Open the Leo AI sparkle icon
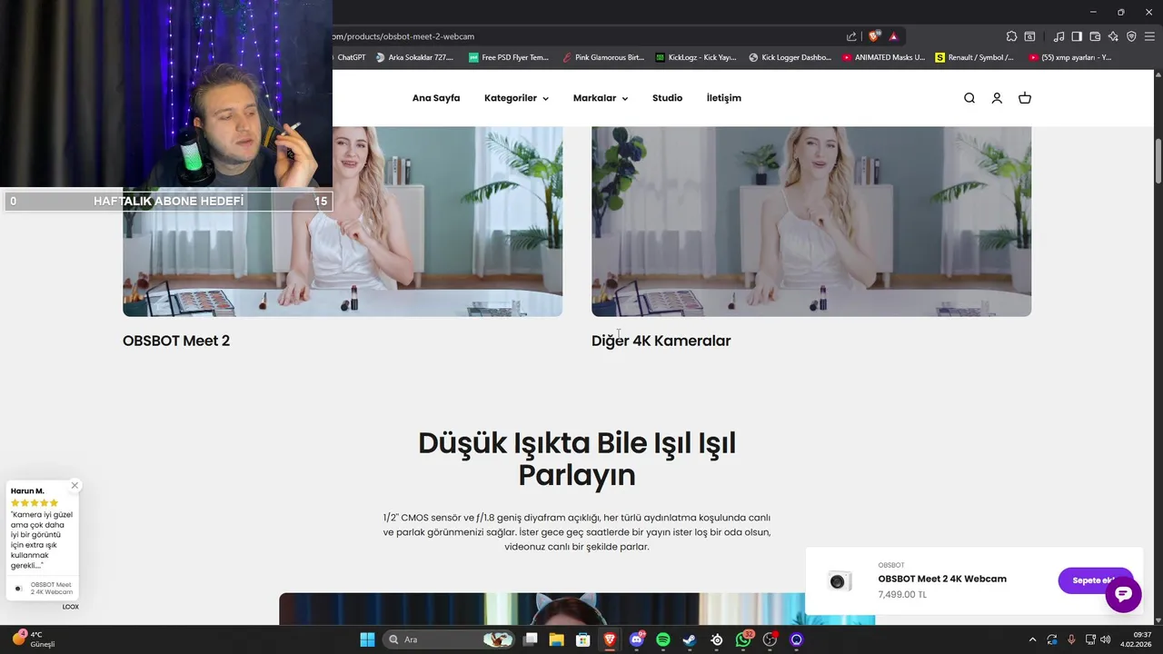Screen dimensions: 1163x654 [x=1113, y=36]
